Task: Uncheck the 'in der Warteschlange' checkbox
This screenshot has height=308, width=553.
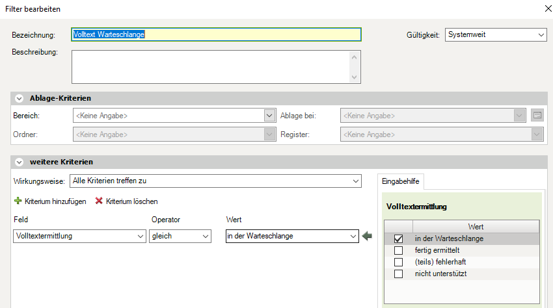Action: 398,238
